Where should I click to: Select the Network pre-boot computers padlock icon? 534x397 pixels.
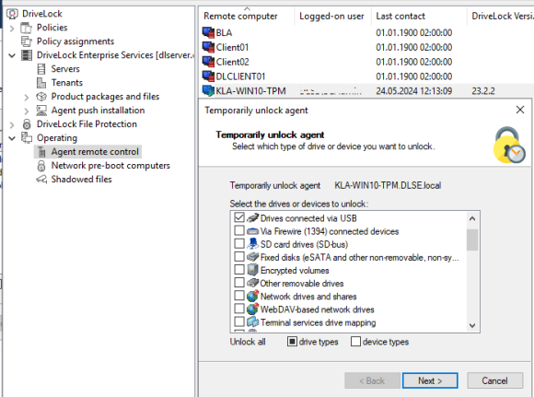(41, 166)
